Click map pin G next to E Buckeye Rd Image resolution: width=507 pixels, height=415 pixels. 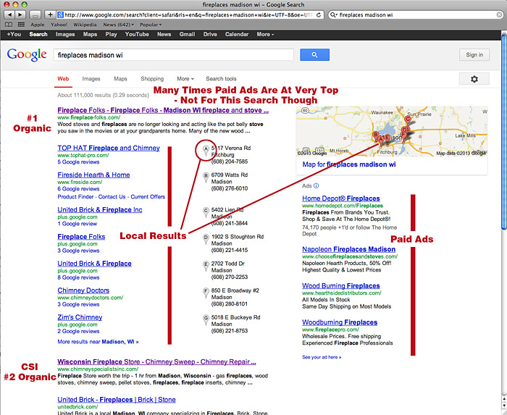[206, 319]
